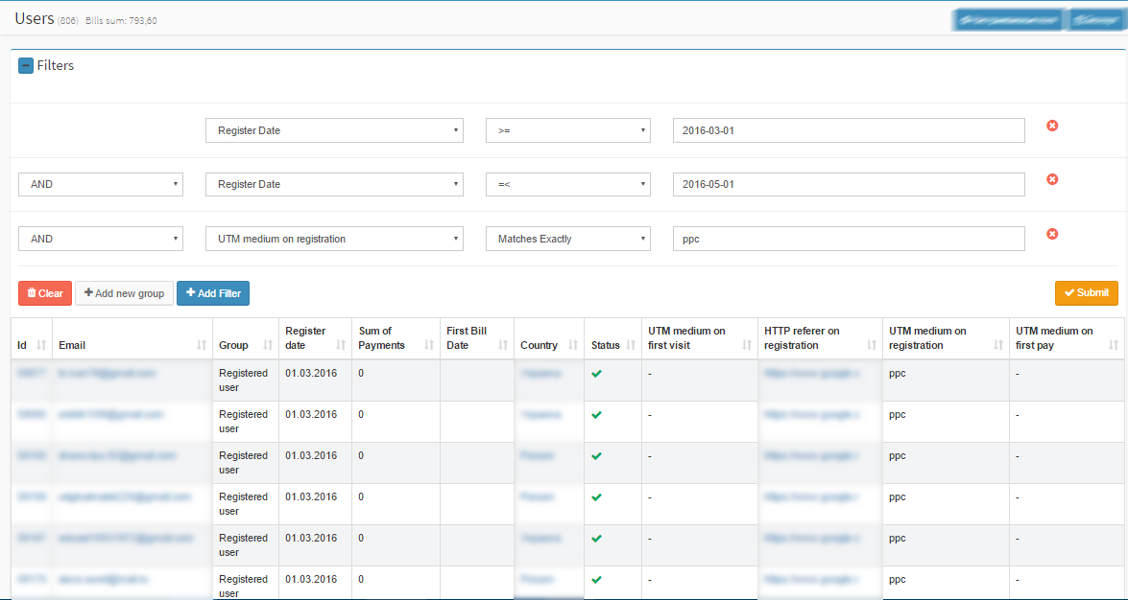Sort by Country column icon
This screenshot has width=1128, height=600.
click(x=573, y=346)
